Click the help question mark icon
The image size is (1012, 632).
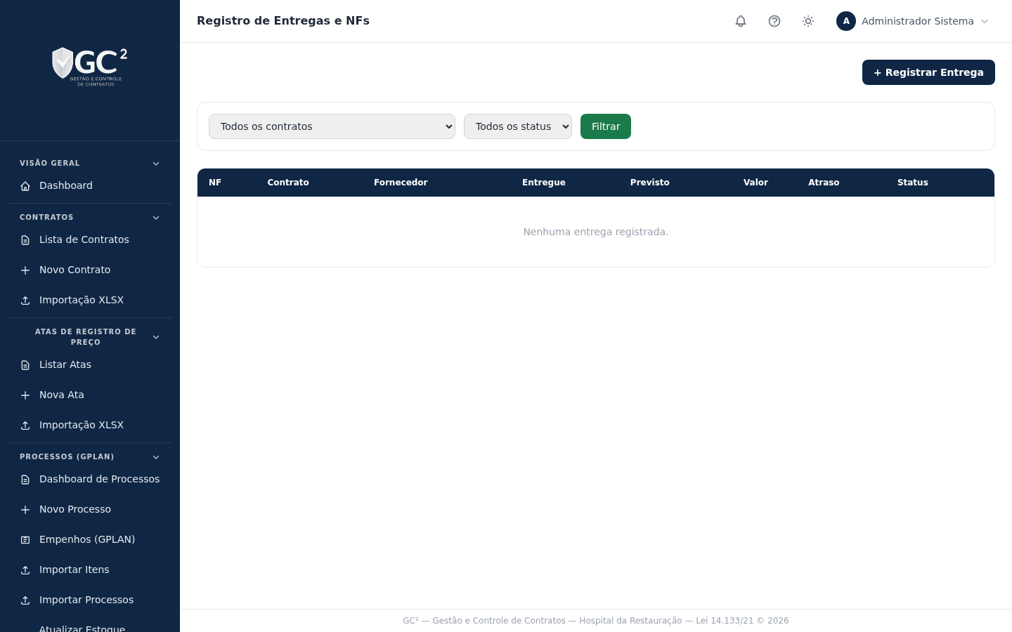pos(774,21)
